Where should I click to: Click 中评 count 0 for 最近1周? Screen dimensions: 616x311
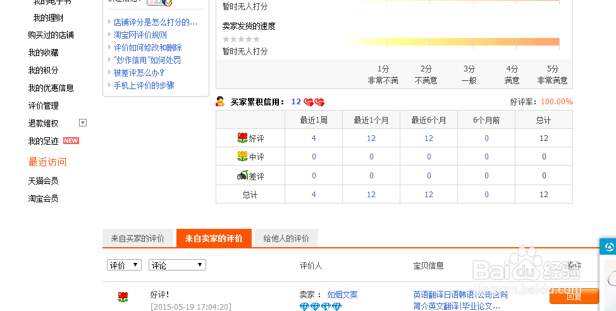coord(314,157)
